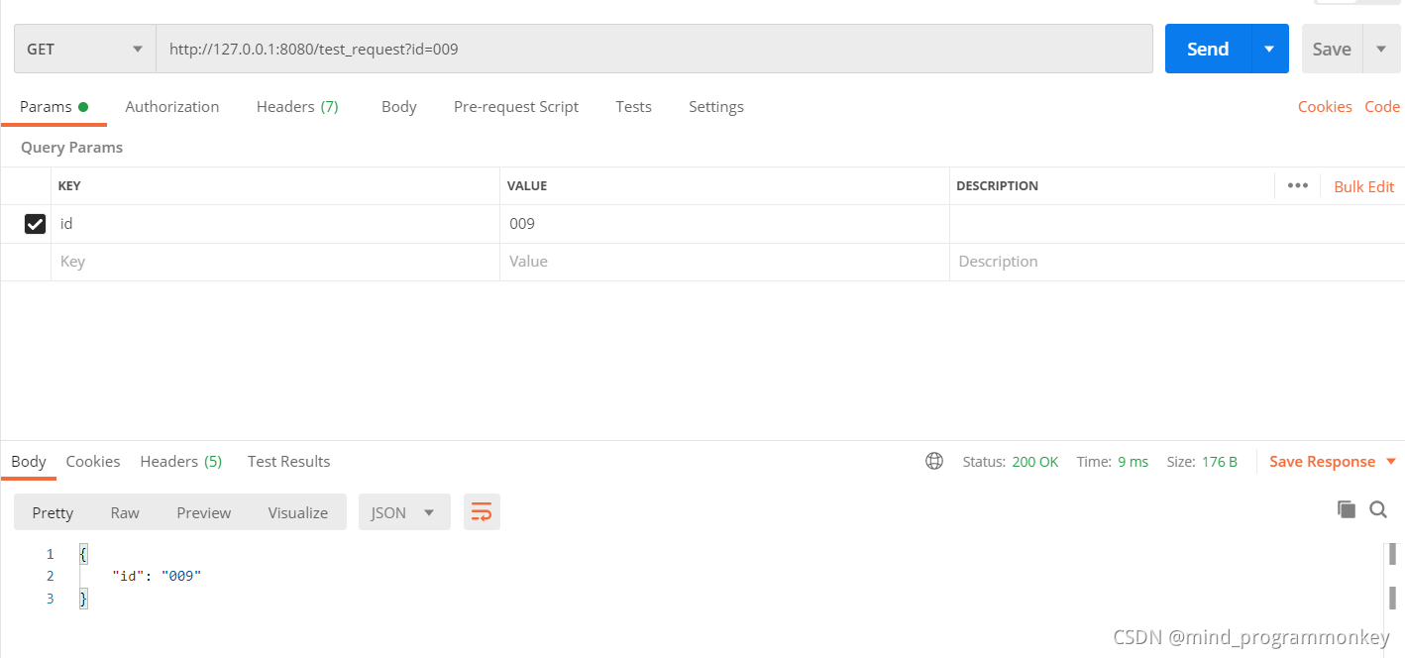Toggle line wrap in response
Viewport: 1405px width, 658px height.
(482, 511)
